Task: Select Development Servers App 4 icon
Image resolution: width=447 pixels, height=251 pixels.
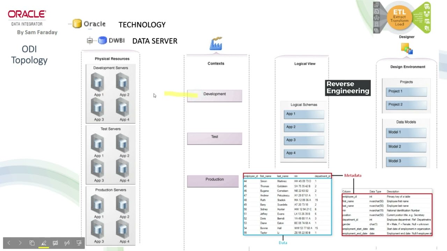Action: [x=123, y=107]
